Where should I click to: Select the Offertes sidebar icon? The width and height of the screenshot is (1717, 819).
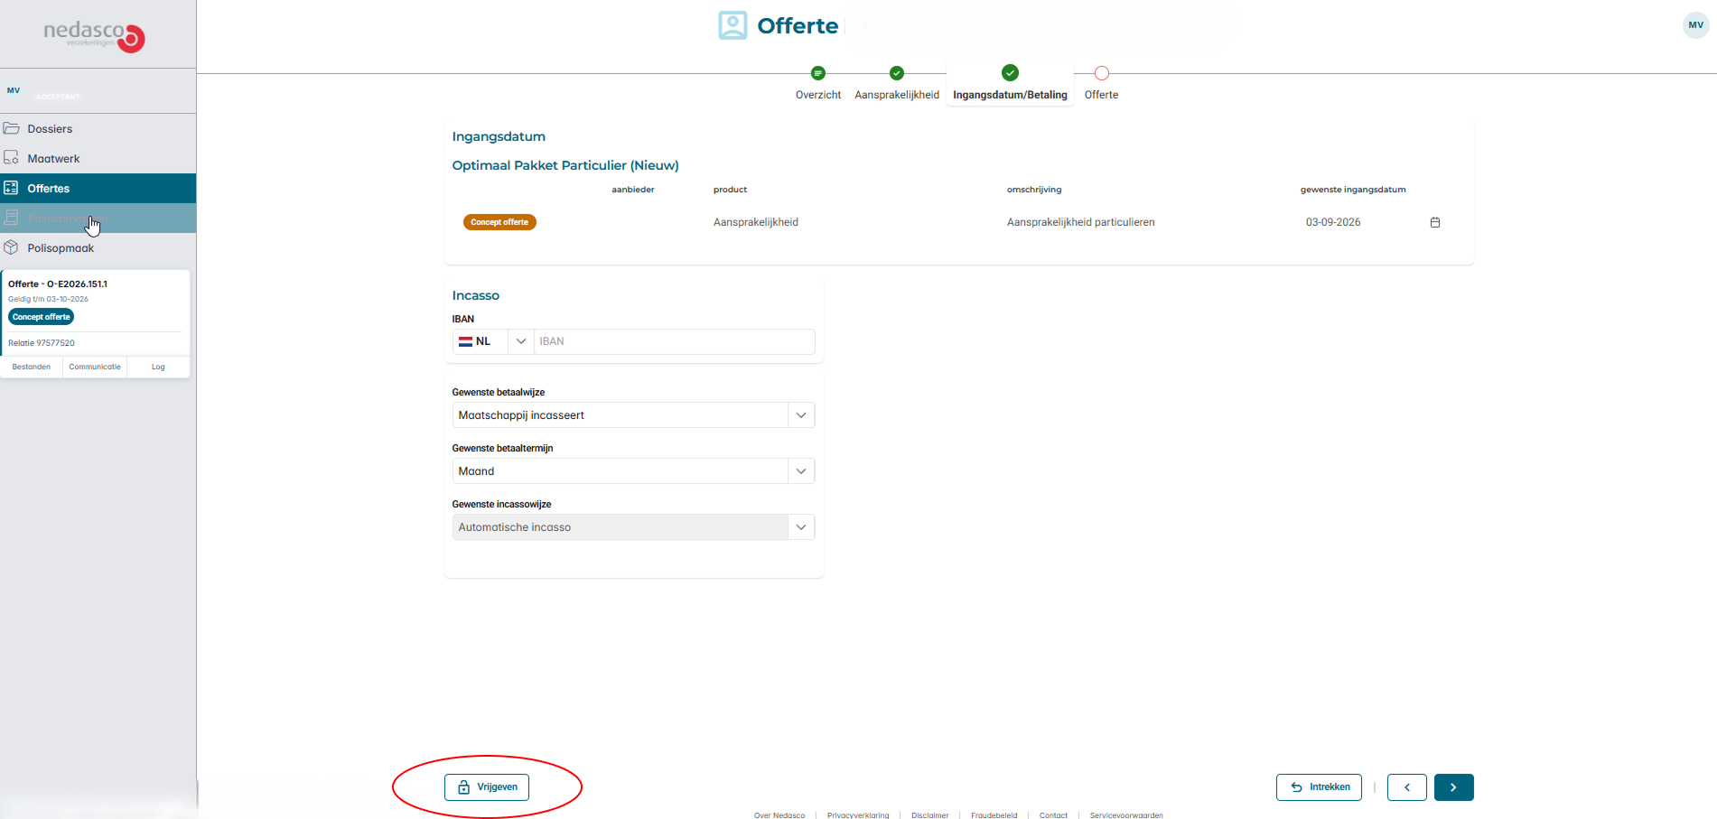point(12,188)
